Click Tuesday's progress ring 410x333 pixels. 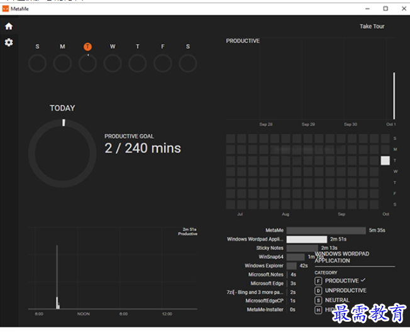pos(87,63)
